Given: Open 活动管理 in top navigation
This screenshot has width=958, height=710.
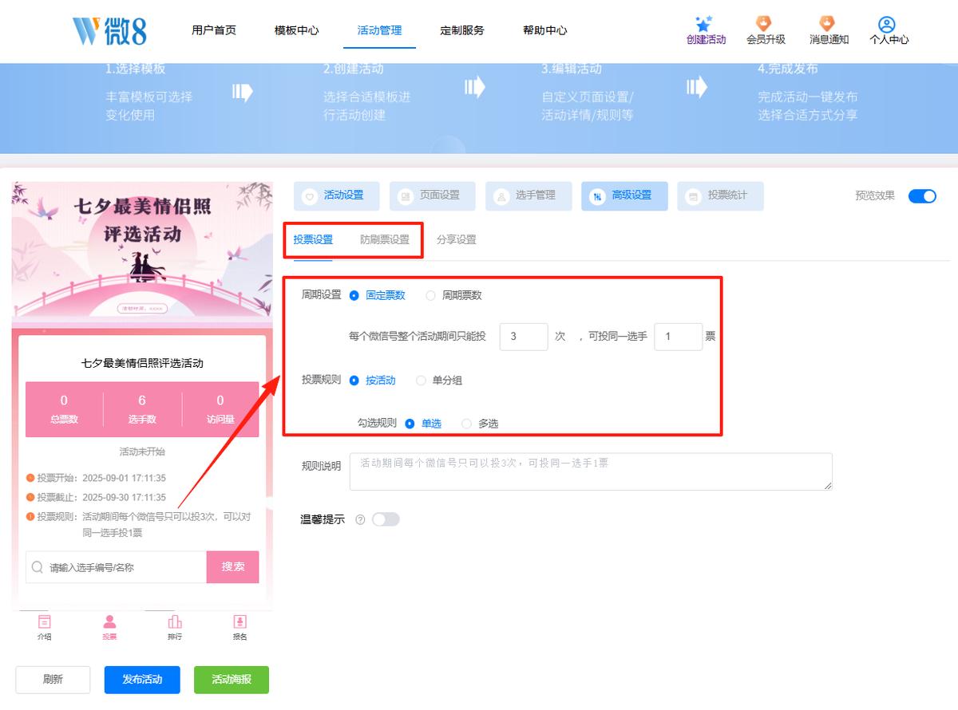Looking at the screenshot, I should pos(380,30).
